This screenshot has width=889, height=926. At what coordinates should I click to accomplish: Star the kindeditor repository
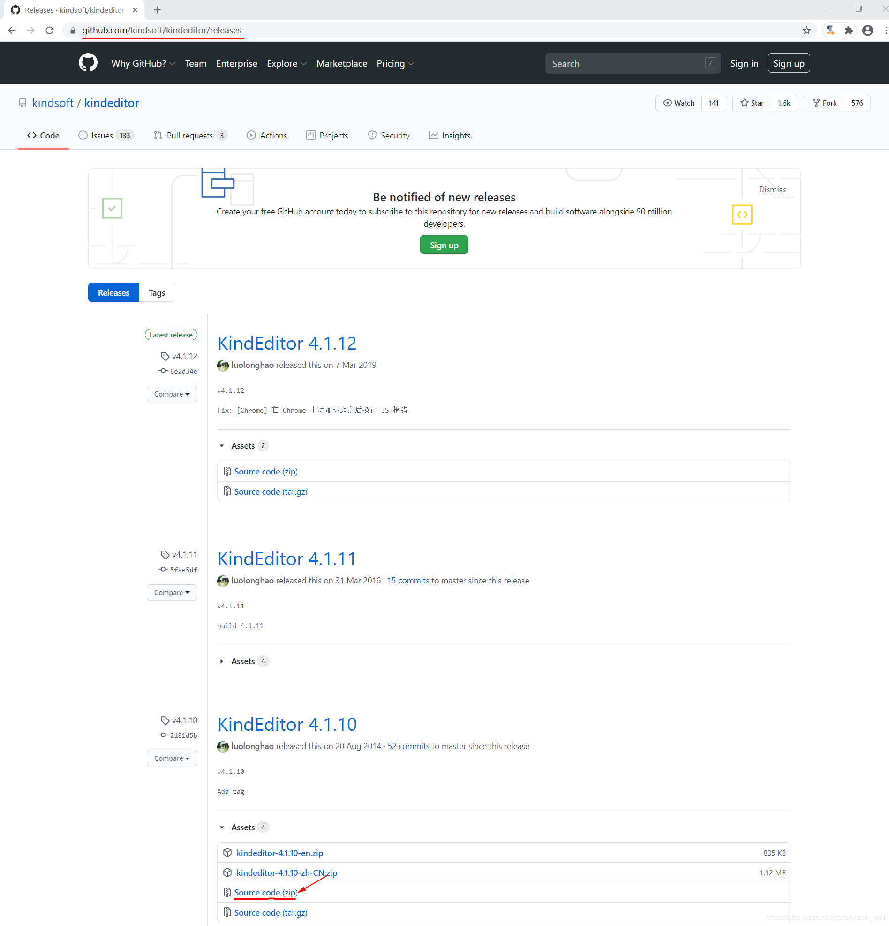[752, 103]
